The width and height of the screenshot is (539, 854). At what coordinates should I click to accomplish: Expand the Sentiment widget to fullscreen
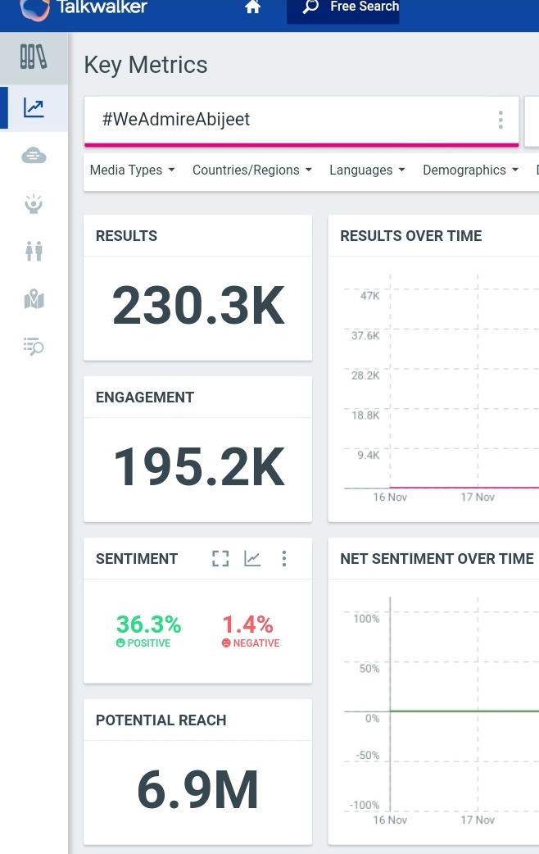(220, 558)
